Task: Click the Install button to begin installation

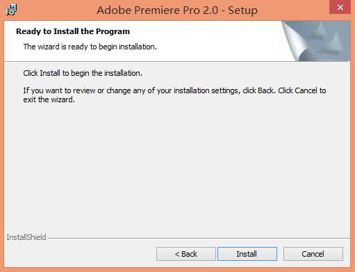Action: [x=247, y=254]
